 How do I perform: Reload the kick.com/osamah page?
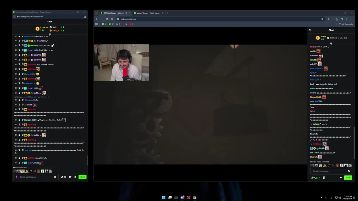point(107,19)
